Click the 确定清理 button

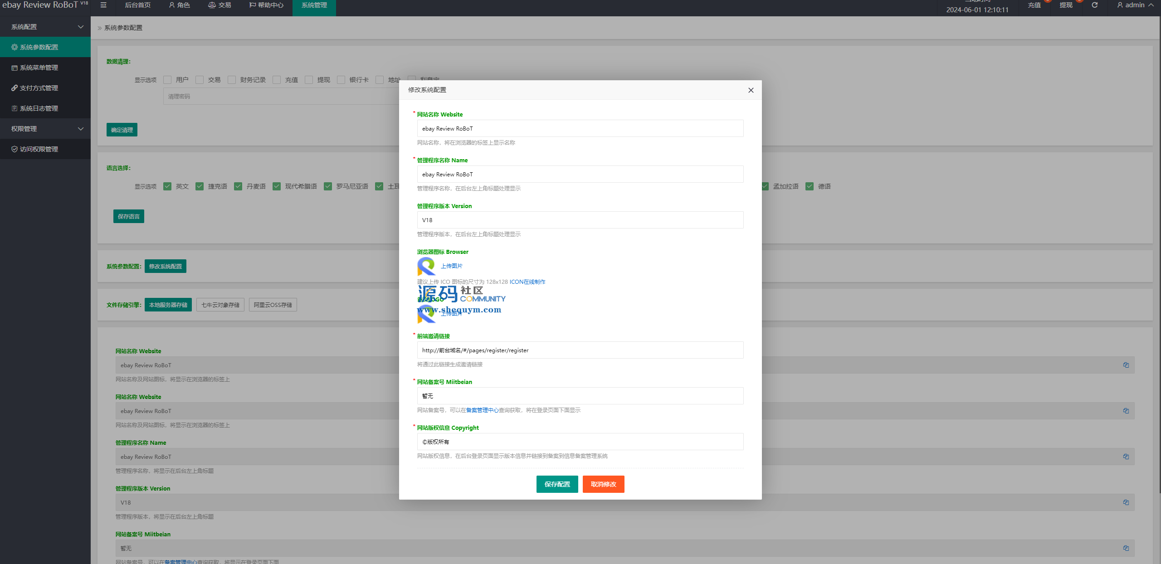(x=122, y=130)
